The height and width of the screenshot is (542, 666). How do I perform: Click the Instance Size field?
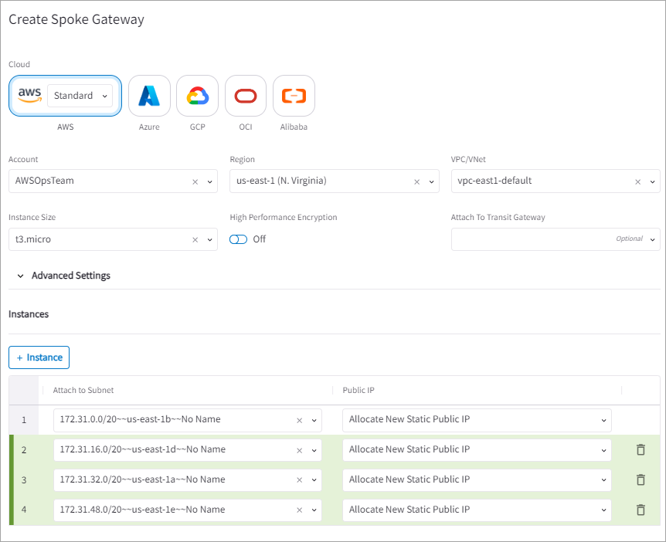(100, 240)
